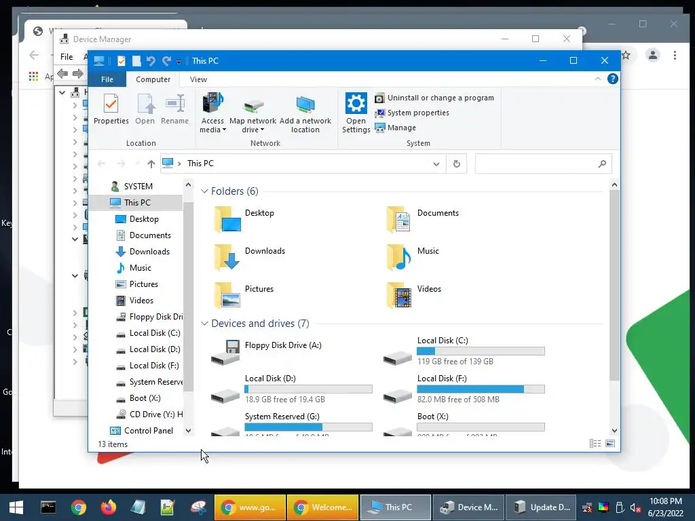Click the Refresh button

pos(457,164)
